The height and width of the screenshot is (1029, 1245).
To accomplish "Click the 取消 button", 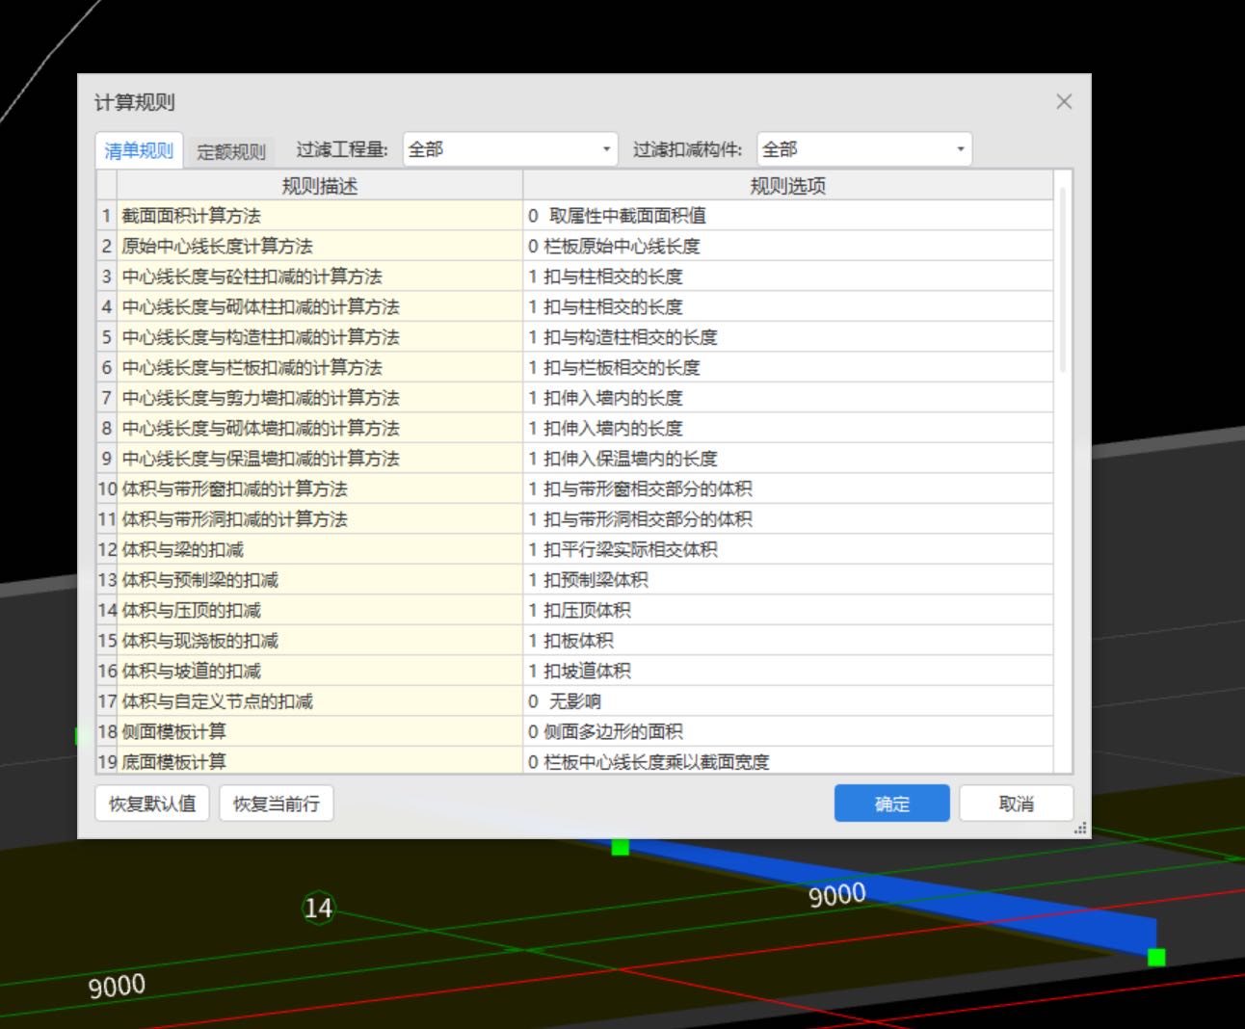I will pyautogui.click(x=1017, y=804).
